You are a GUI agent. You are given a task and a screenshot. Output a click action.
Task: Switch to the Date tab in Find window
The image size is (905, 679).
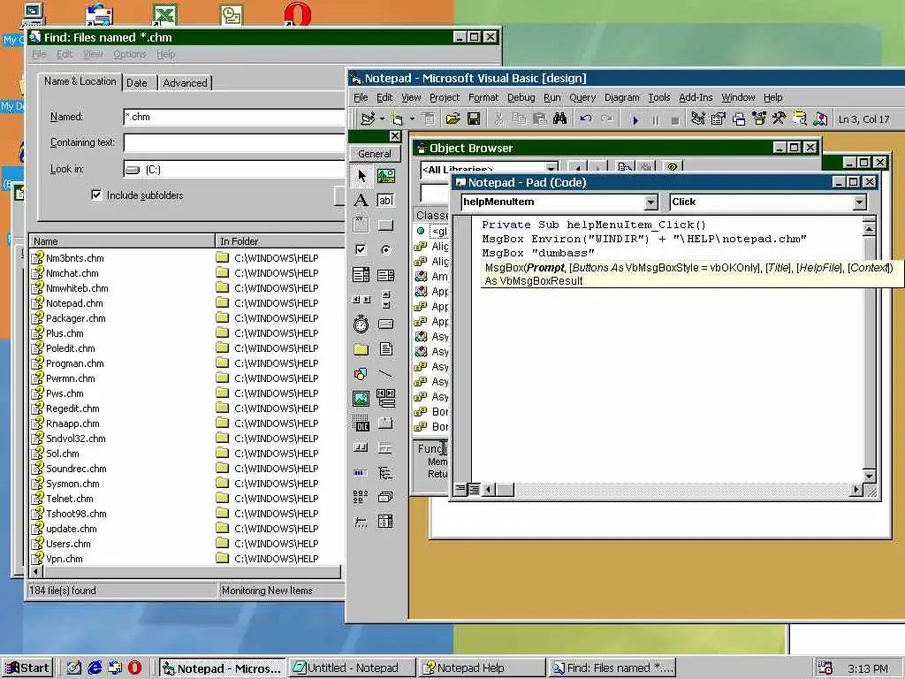pos(137,83)
